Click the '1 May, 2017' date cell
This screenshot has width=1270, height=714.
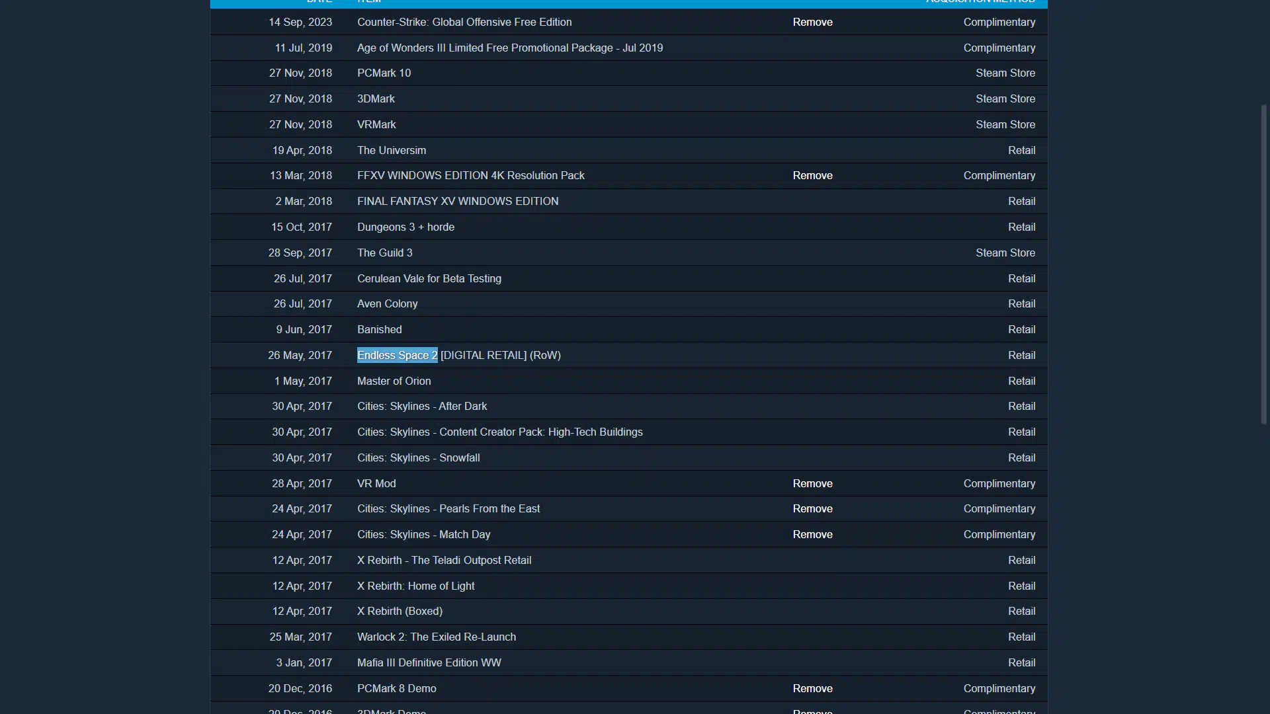pyautogui.click(x=303, y=381)
